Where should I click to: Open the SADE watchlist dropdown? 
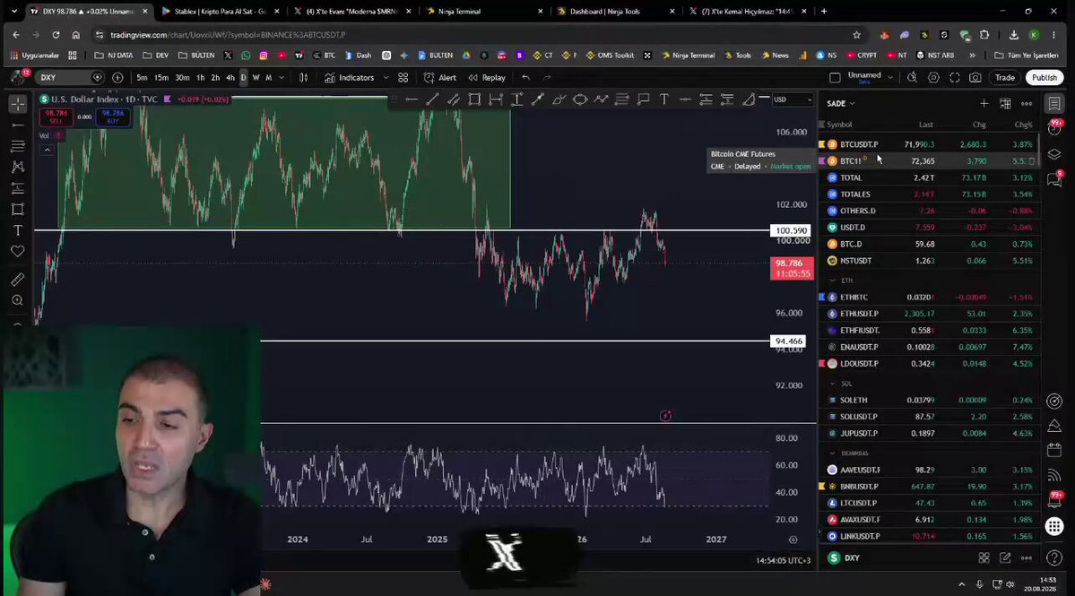pos(840,103)
